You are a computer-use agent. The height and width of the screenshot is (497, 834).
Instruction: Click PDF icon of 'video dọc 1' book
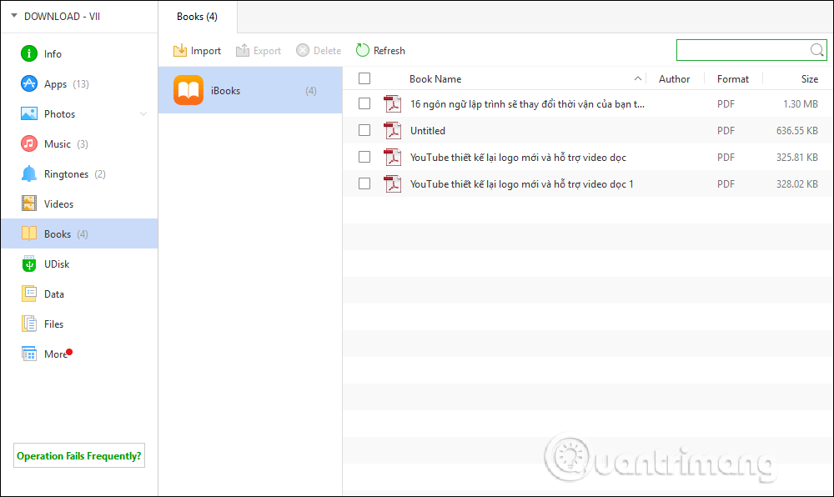[x=393, y=184]
